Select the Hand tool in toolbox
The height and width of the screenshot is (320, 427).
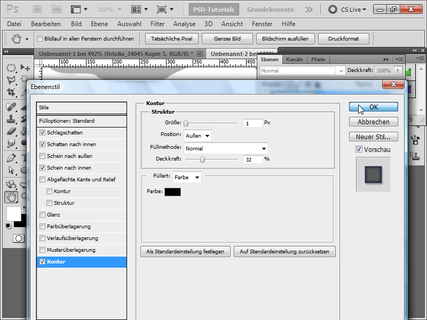pyautogui.click(x=11, y=197)
